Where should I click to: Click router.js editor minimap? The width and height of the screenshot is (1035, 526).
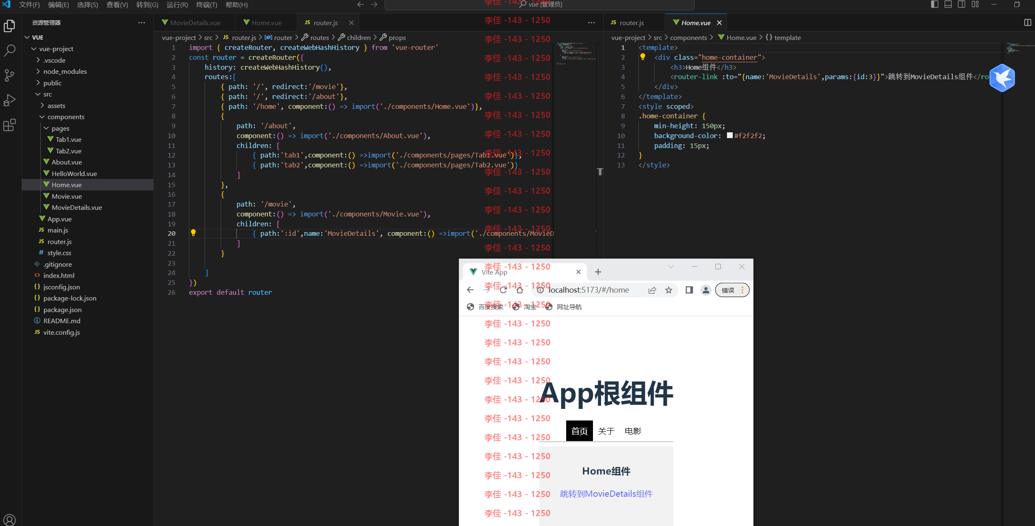click(576, 54)
